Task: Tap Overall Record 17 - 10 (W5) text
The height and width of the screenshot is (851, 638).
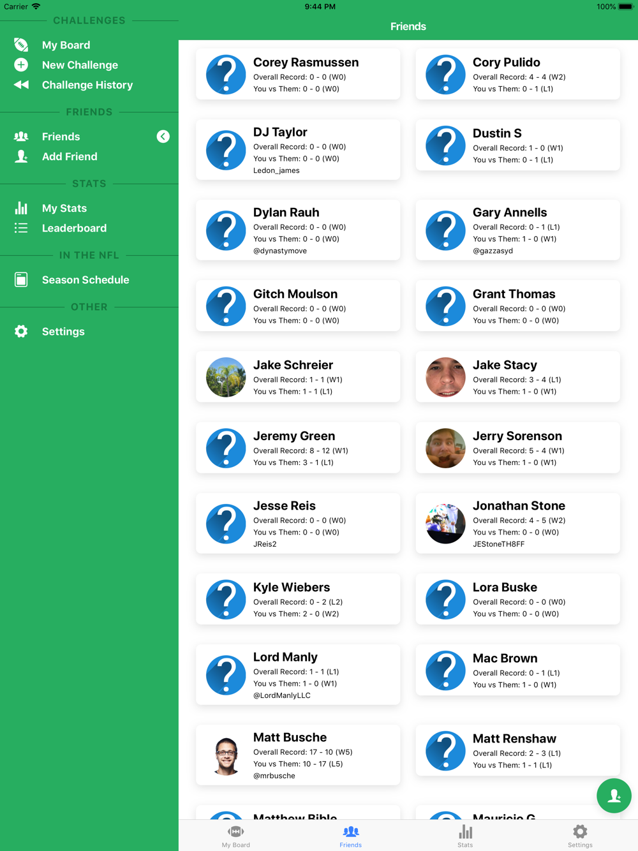Action: [303, 752]
